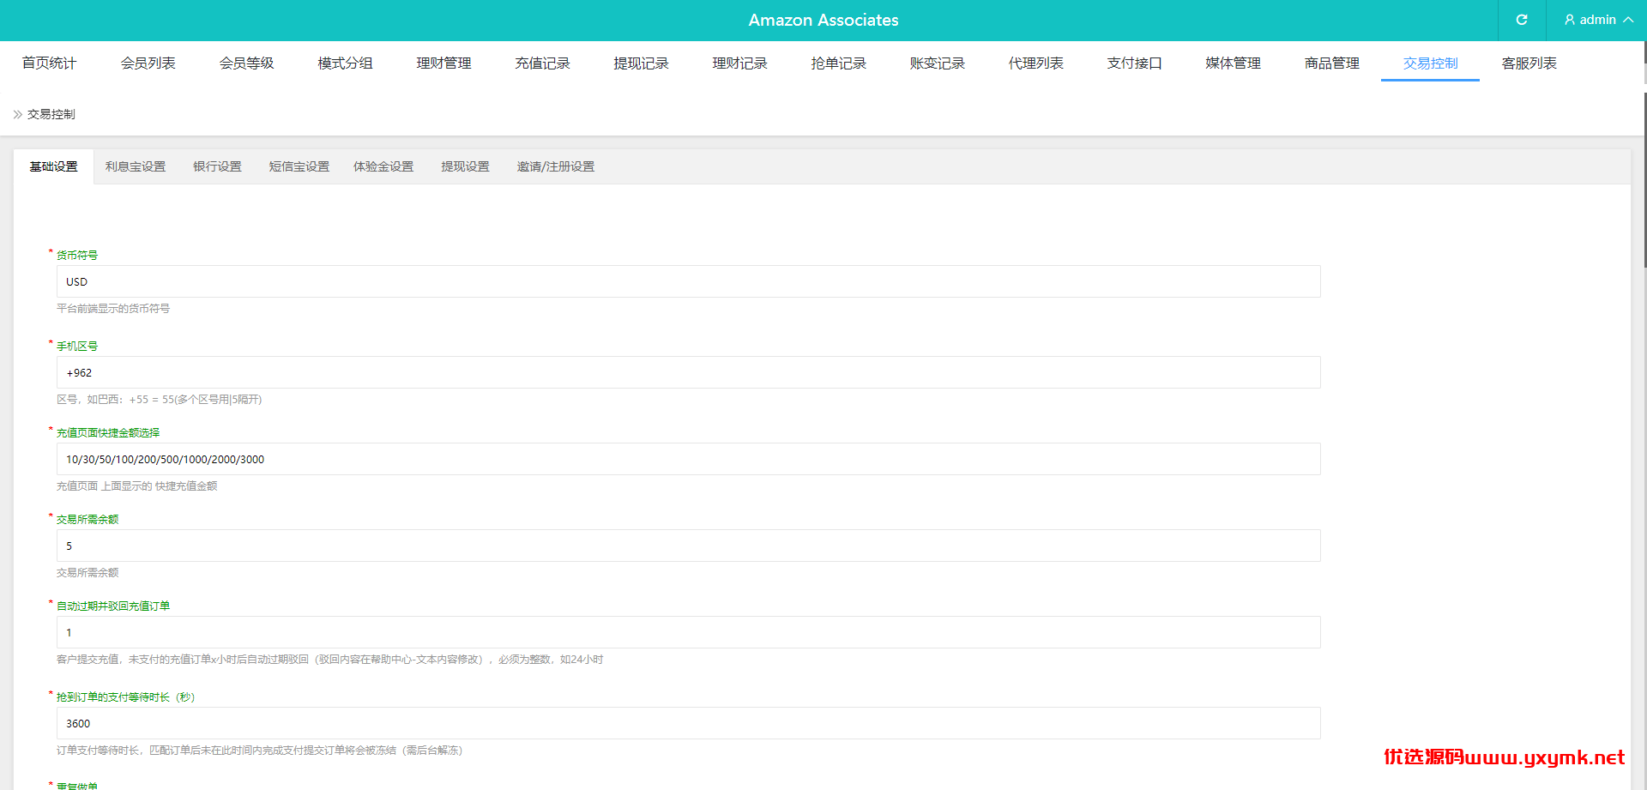Click the 平台前端显示的货币符号 hint text
This screenshot has height=790, width=1647.
(113, 308)
